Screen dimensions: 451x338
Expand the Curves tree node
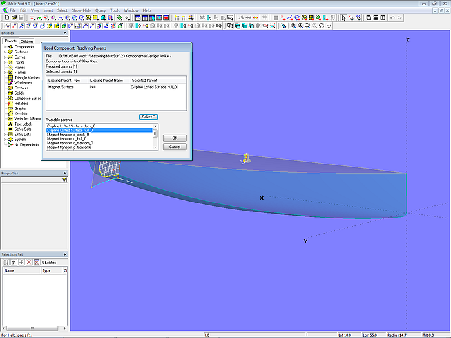(x=5, y=57)
